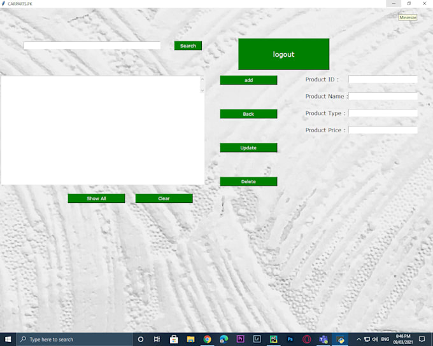Click the green Search button

pyautogui.click(x=188, y=46)
